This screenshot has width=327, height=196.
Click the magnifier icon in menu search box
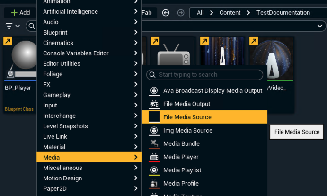[152, 75]
